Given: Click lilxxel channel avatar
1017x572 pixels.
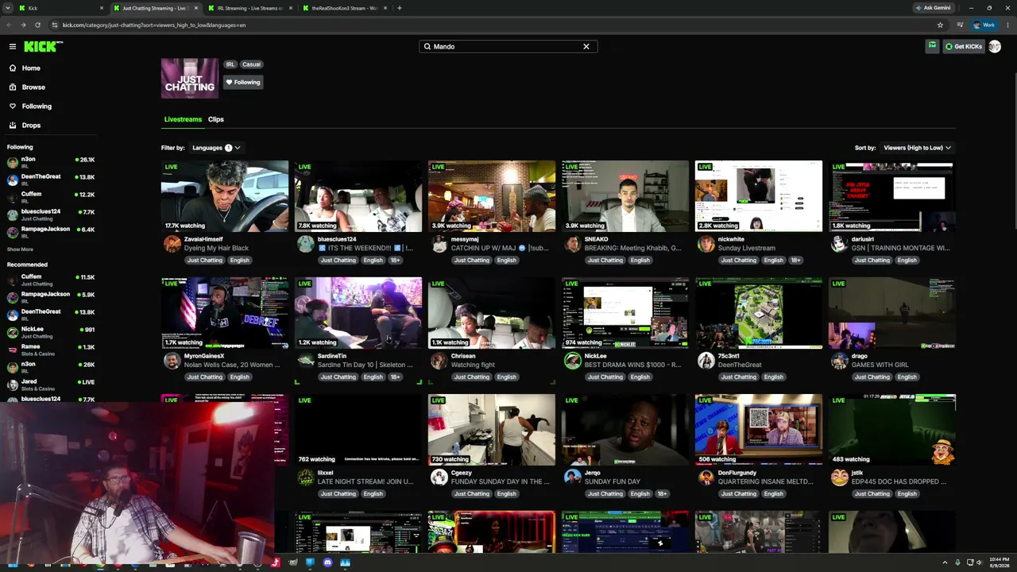Looking at the screenshot, I should (306, 477).
